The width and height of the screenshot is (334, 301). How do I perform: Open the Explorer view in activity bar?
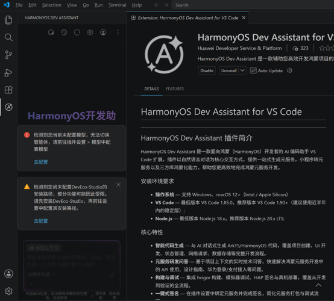coord(8,20)
